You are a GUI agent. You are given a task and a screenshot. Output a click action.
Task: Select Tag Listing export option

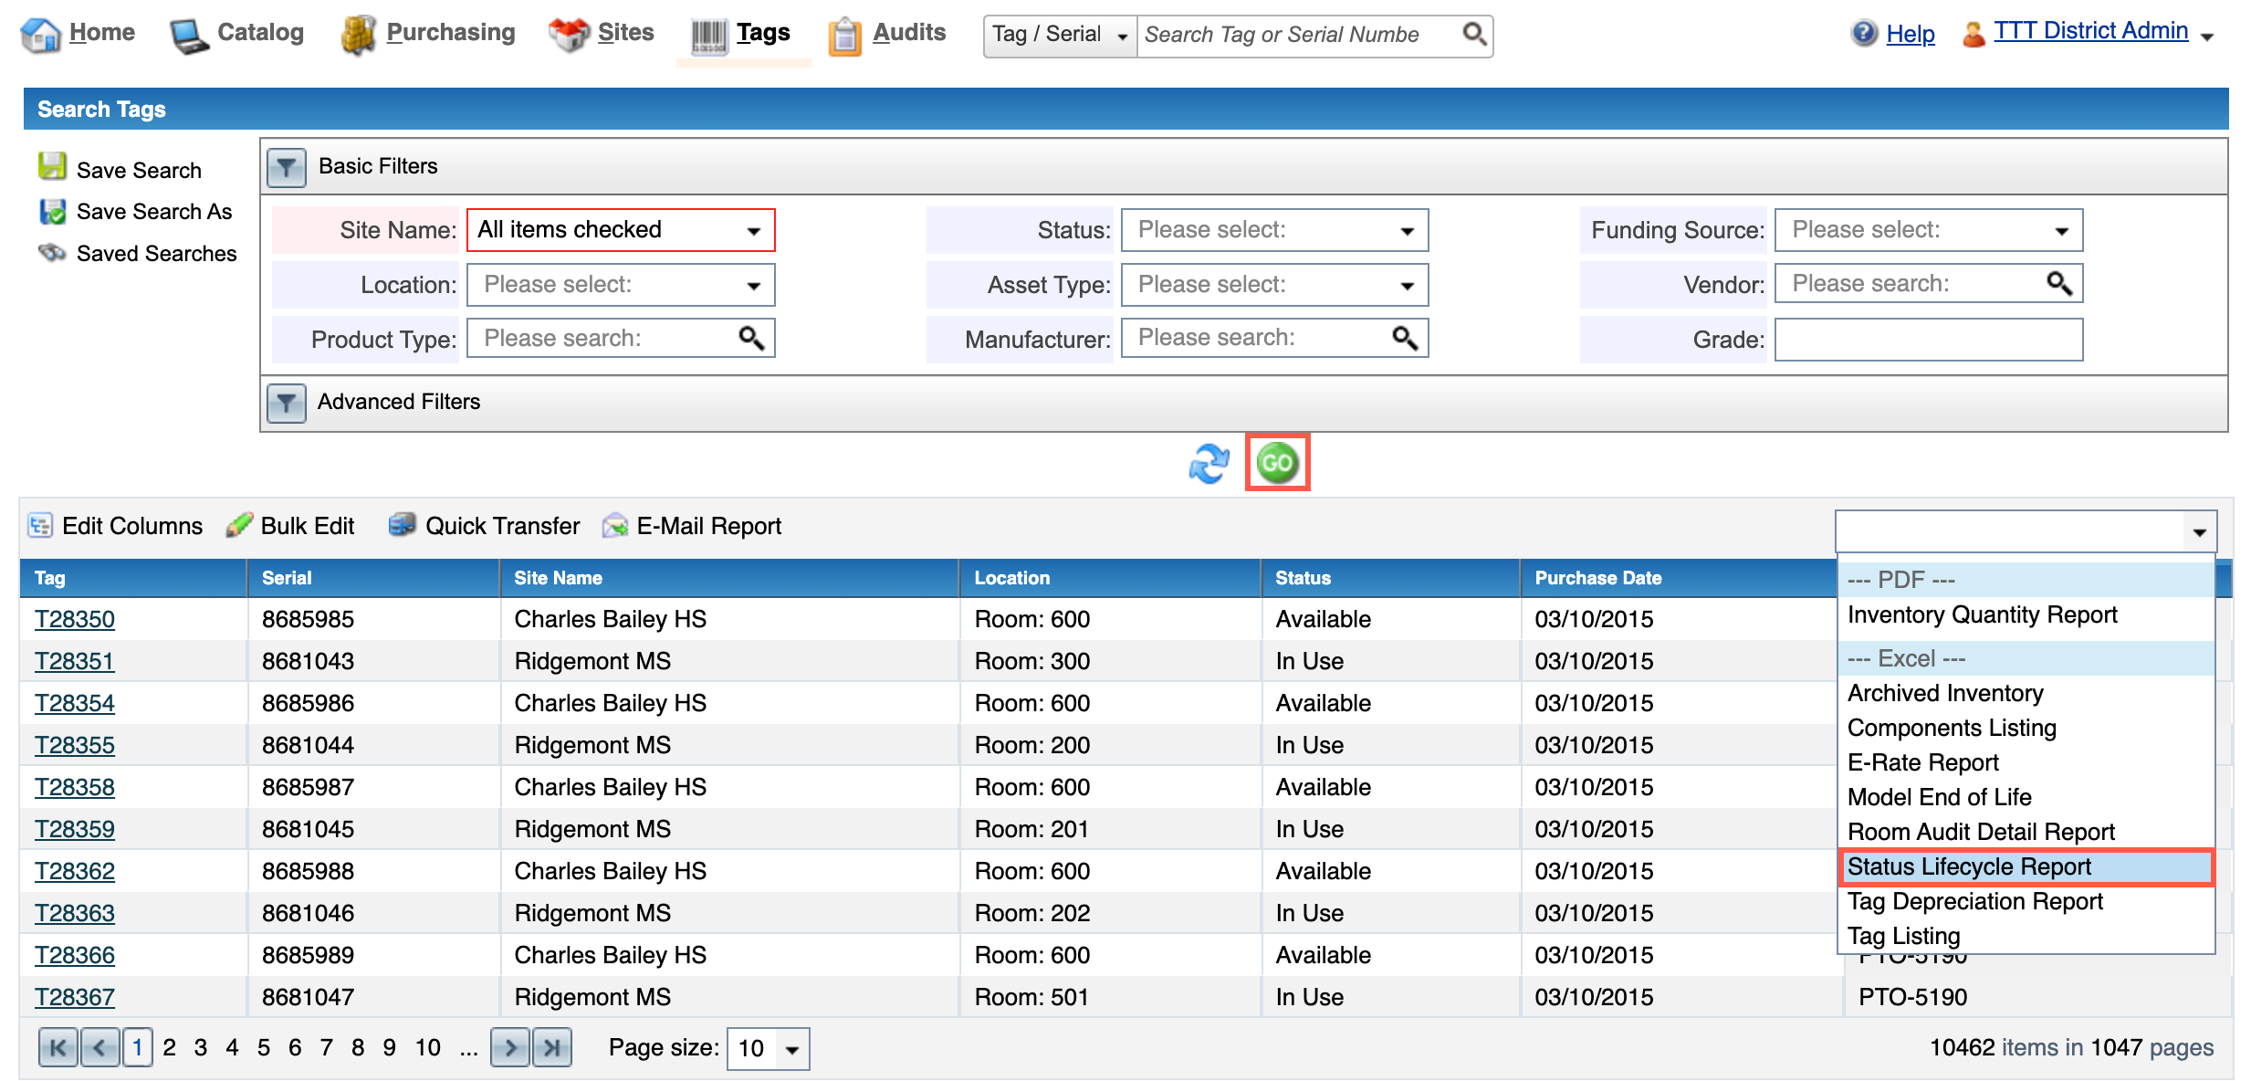[x=1903, y=937]
